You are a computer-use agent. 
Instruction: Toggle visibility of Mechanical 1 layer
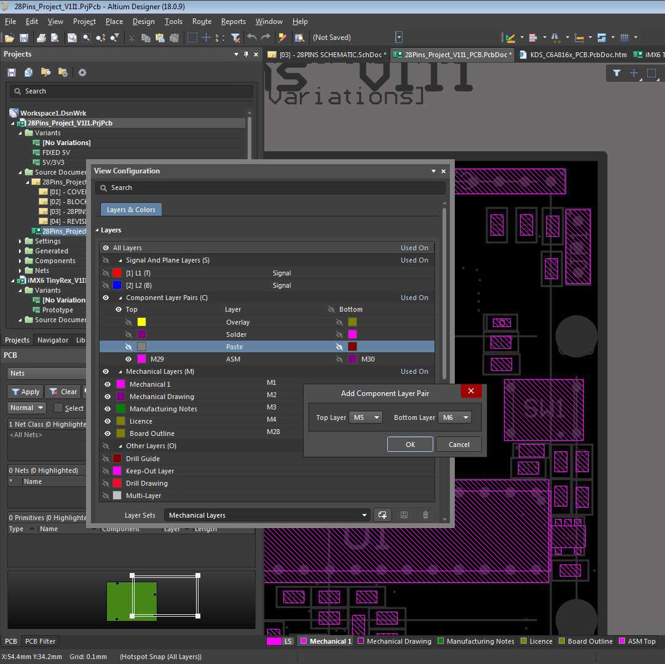pos(107,384)
